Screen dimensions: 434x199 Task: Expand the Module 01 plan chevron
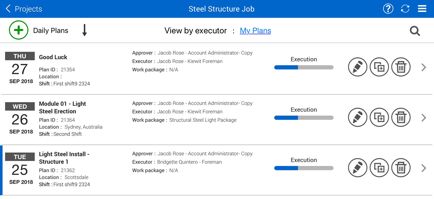point(424,118)
